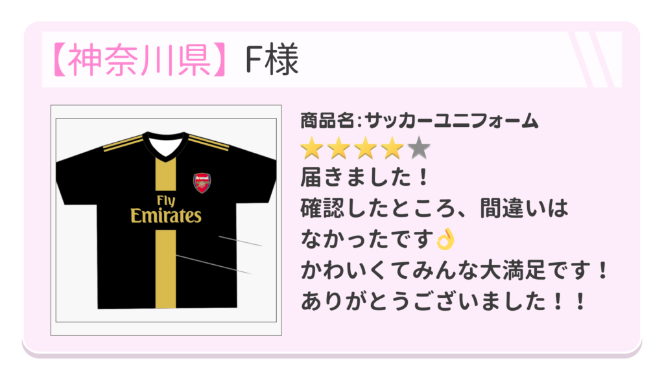The height and width of the screenshot is (373, 664).
Task: Click the product name サッカーユニフォーム
Action: 451,121
